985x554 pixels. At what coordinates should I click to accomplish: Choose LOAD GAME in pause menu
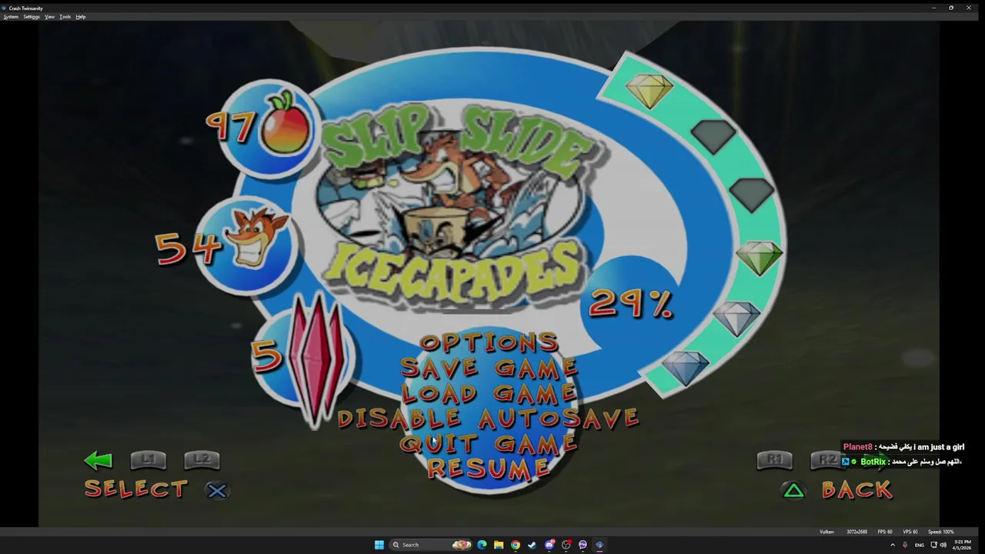(x=489, y=393)
